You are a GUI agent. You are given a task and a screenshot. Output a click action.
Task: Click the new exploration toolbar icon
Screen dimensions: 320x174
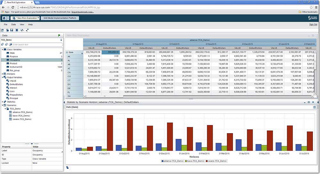[x=3, y=30]
